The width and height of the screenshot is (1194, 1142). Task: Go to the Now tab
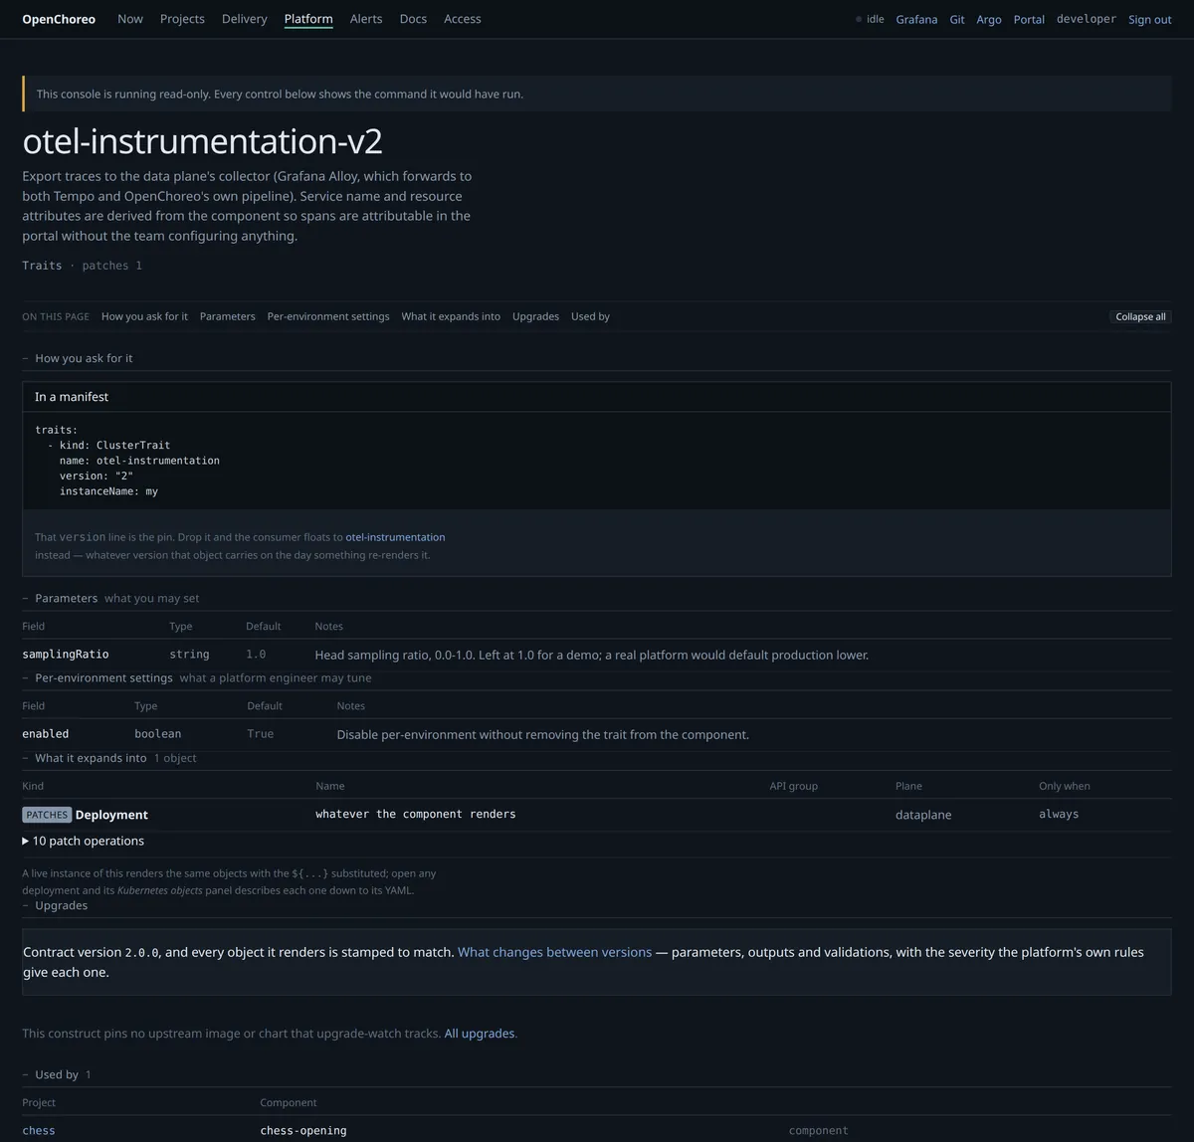click(x=130, y=19)
